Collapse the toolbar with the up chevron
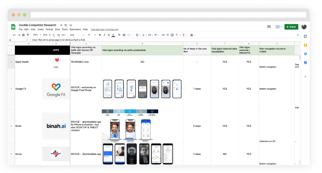322x173 pixels. click(x=298, y=35)
